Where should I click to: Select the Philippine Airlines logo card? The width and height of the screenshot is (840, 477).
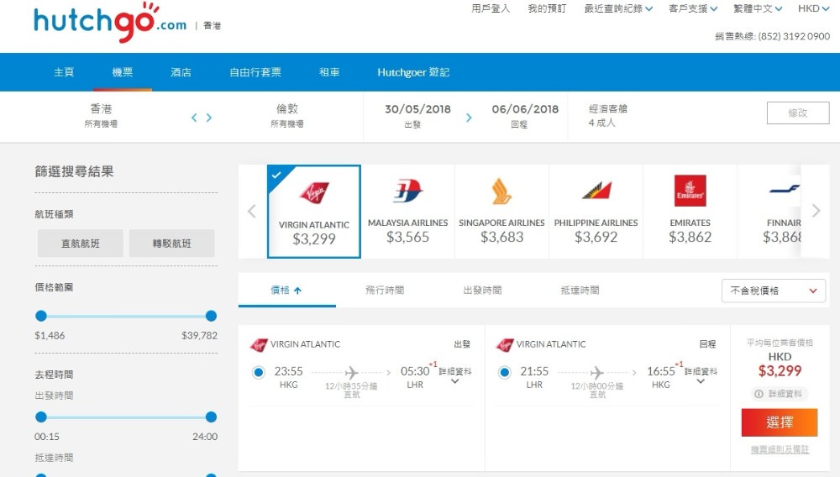(x=596, y=211)
